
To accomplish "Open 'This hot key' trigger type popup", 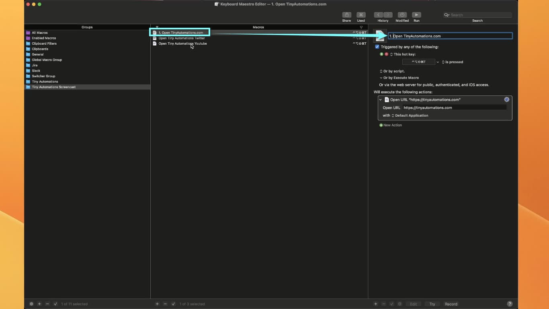I will (403, 54).
